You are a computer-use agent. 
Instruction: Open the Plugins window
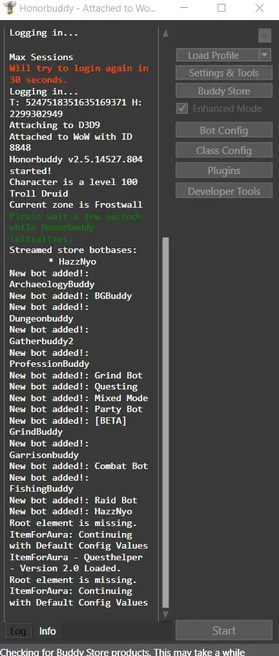224,171
